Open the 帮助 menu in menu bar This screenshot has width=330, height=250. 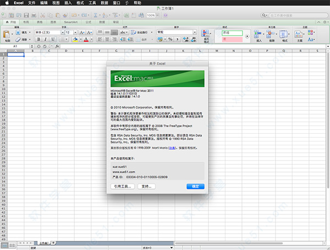137,3
